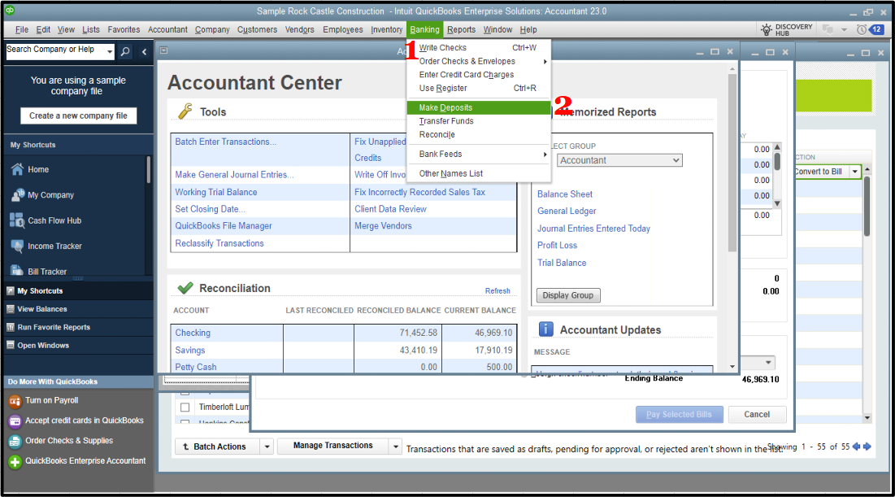Tick the checkbox beside Timberloft Lum

[x=185, y=408]
